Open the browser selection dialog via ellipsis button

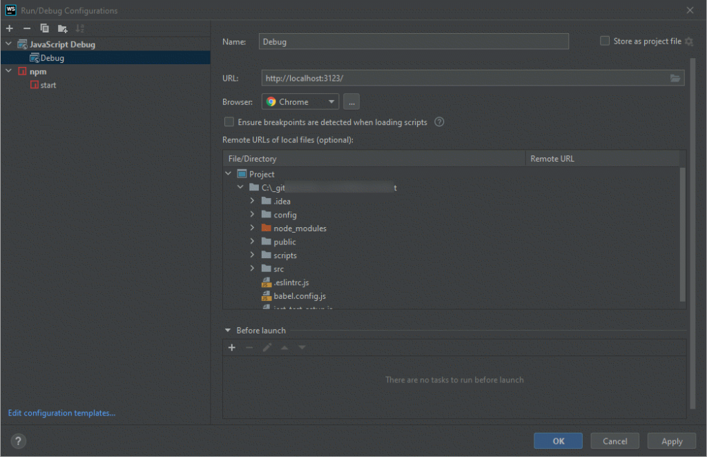(351, 101)
